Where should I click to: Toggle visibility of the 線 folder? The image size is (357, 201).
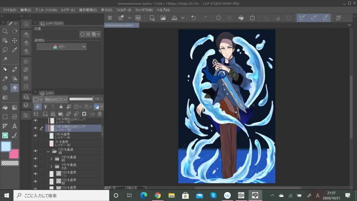tap(35, 151)
